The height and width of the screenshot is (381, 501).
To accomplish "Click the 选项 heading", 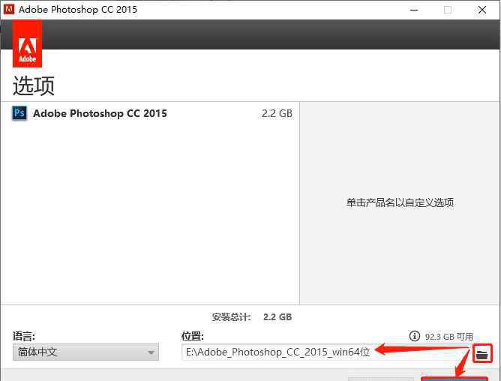I will (34, 85).
